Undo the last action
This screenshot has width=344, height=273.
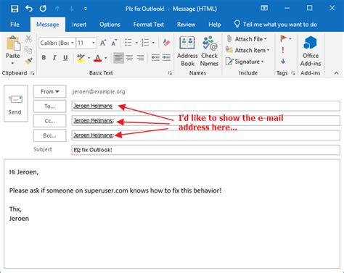29,9
